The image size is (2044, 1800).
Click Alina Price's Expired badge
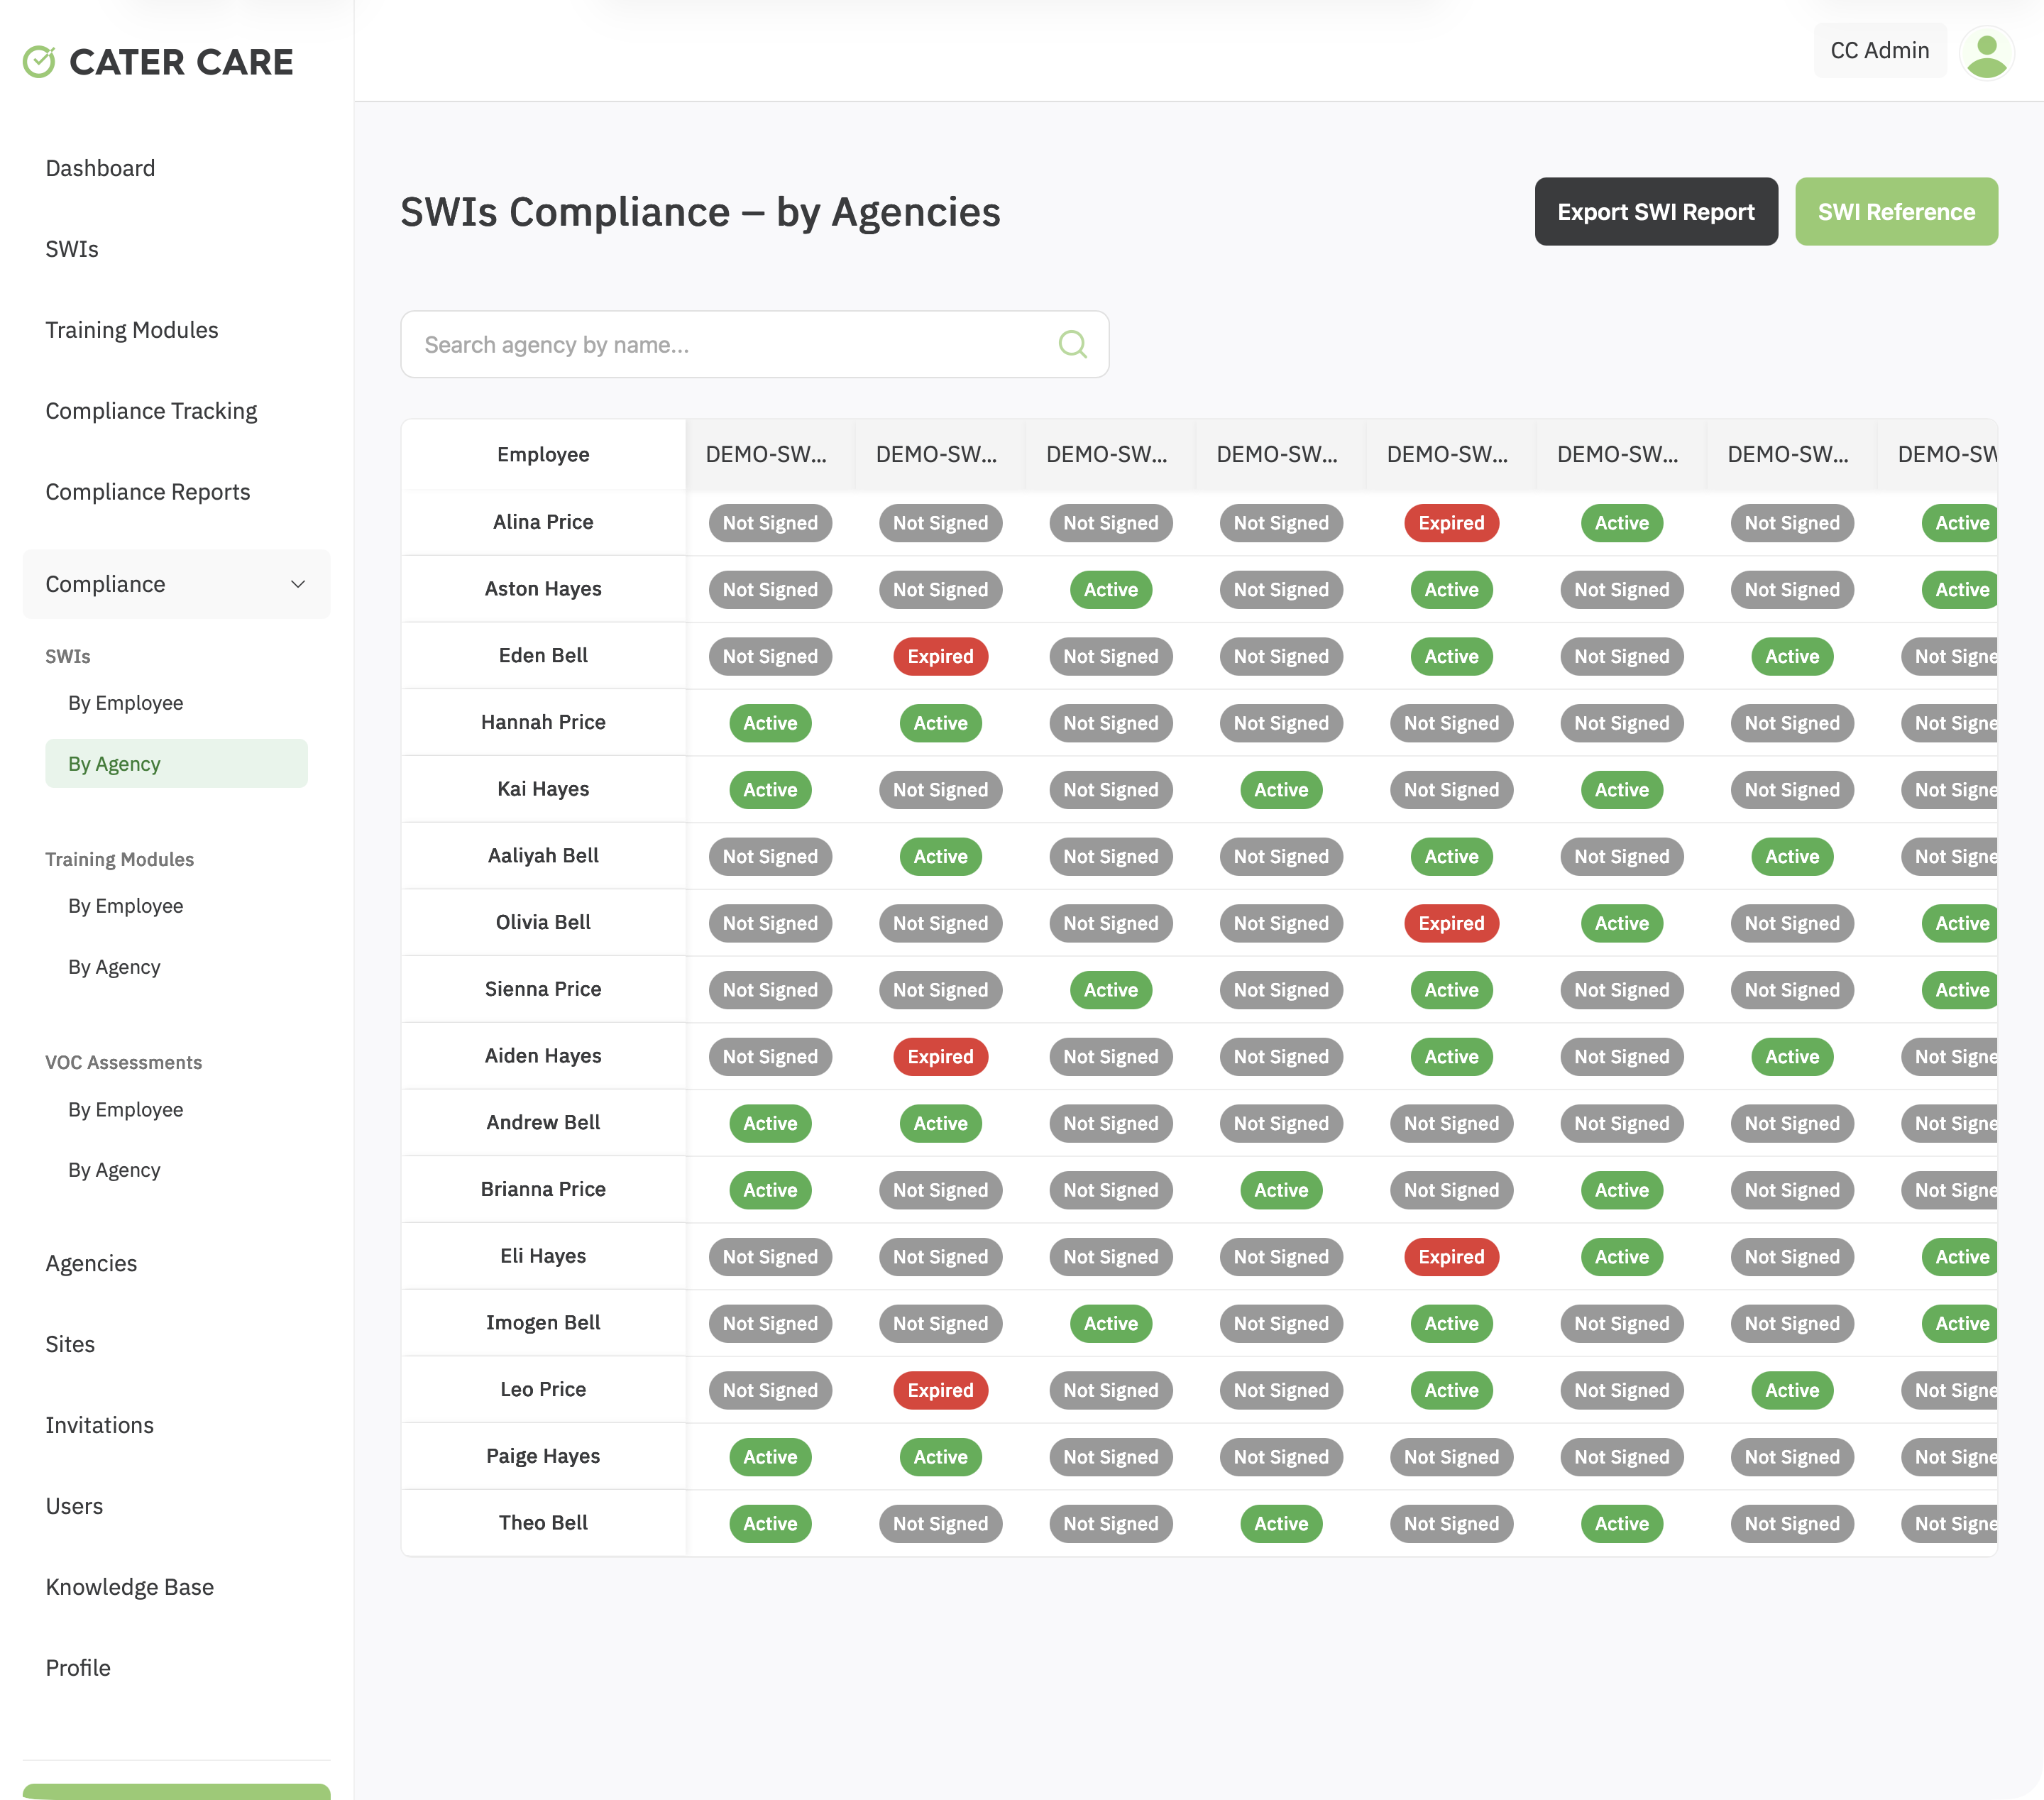coord(1451,523)
